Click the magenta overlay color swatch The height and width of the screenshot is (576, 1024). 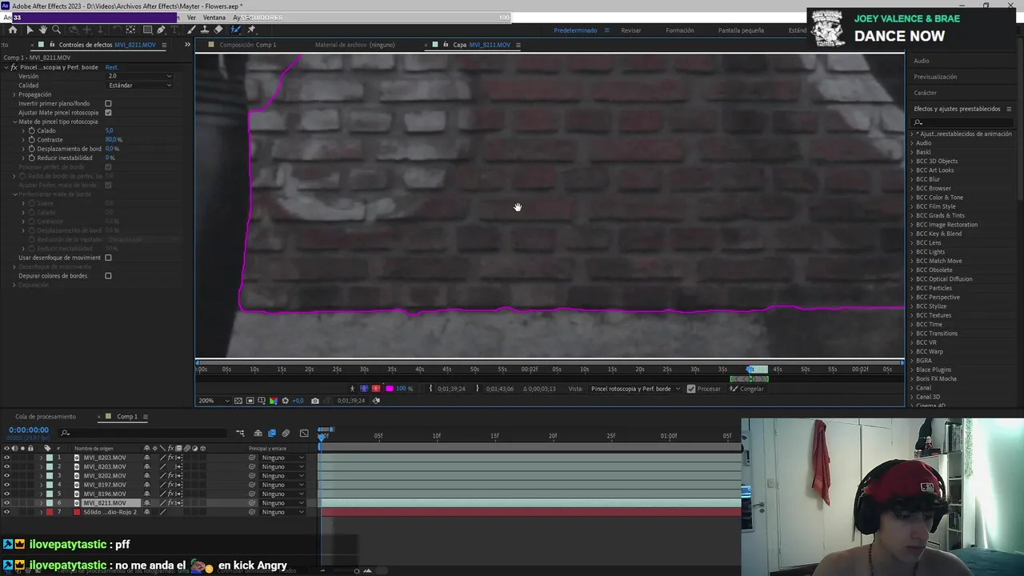(x=390, y=389)
